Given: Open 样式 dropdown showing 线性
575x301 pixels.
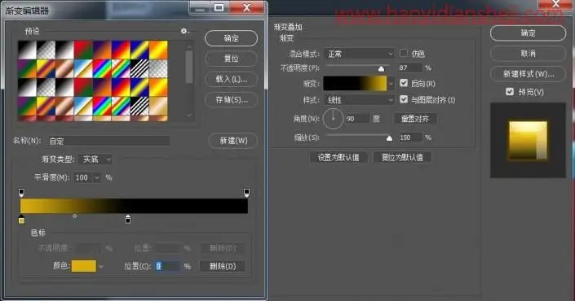Looking at the screenshot, I should point(359,99).
